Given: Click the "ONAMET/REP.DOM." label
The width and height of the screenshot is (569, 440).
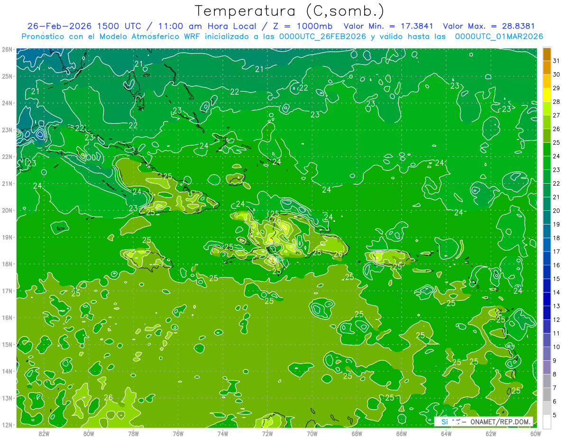Looking at the screenshot, I should (500, 421).
